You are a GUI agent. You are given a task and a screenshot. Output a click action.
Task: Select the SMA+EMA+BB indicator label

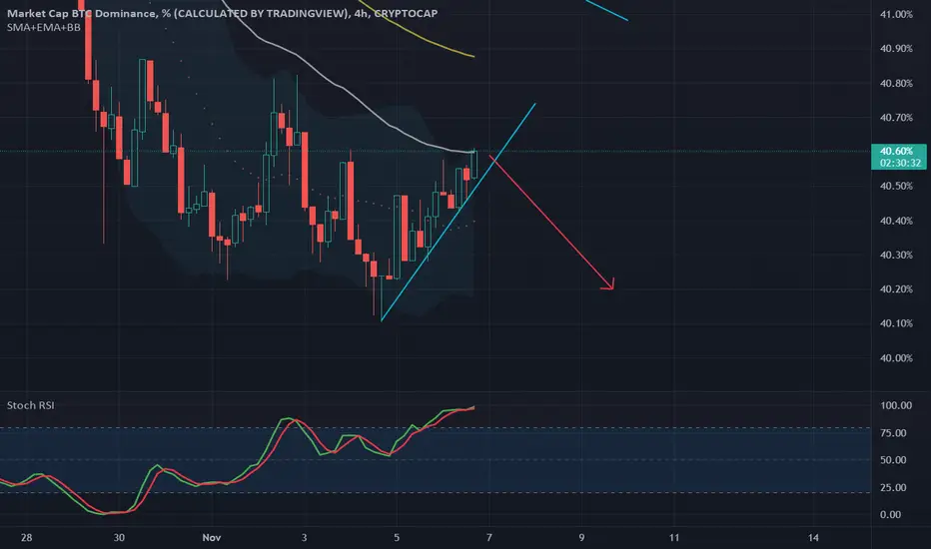tap(44, 27)
